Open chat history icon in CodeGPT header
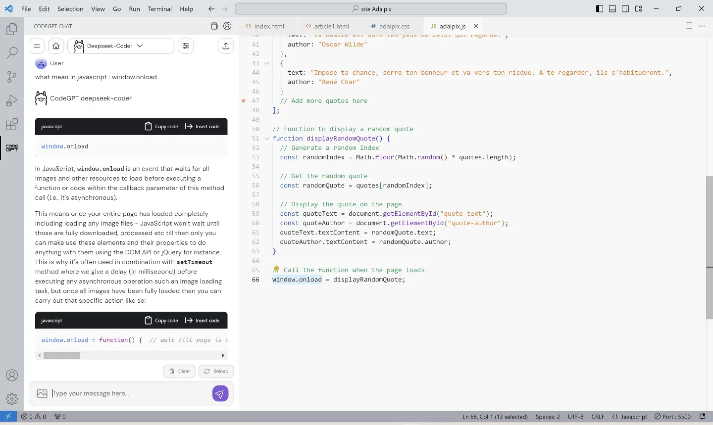 (214, 26)
